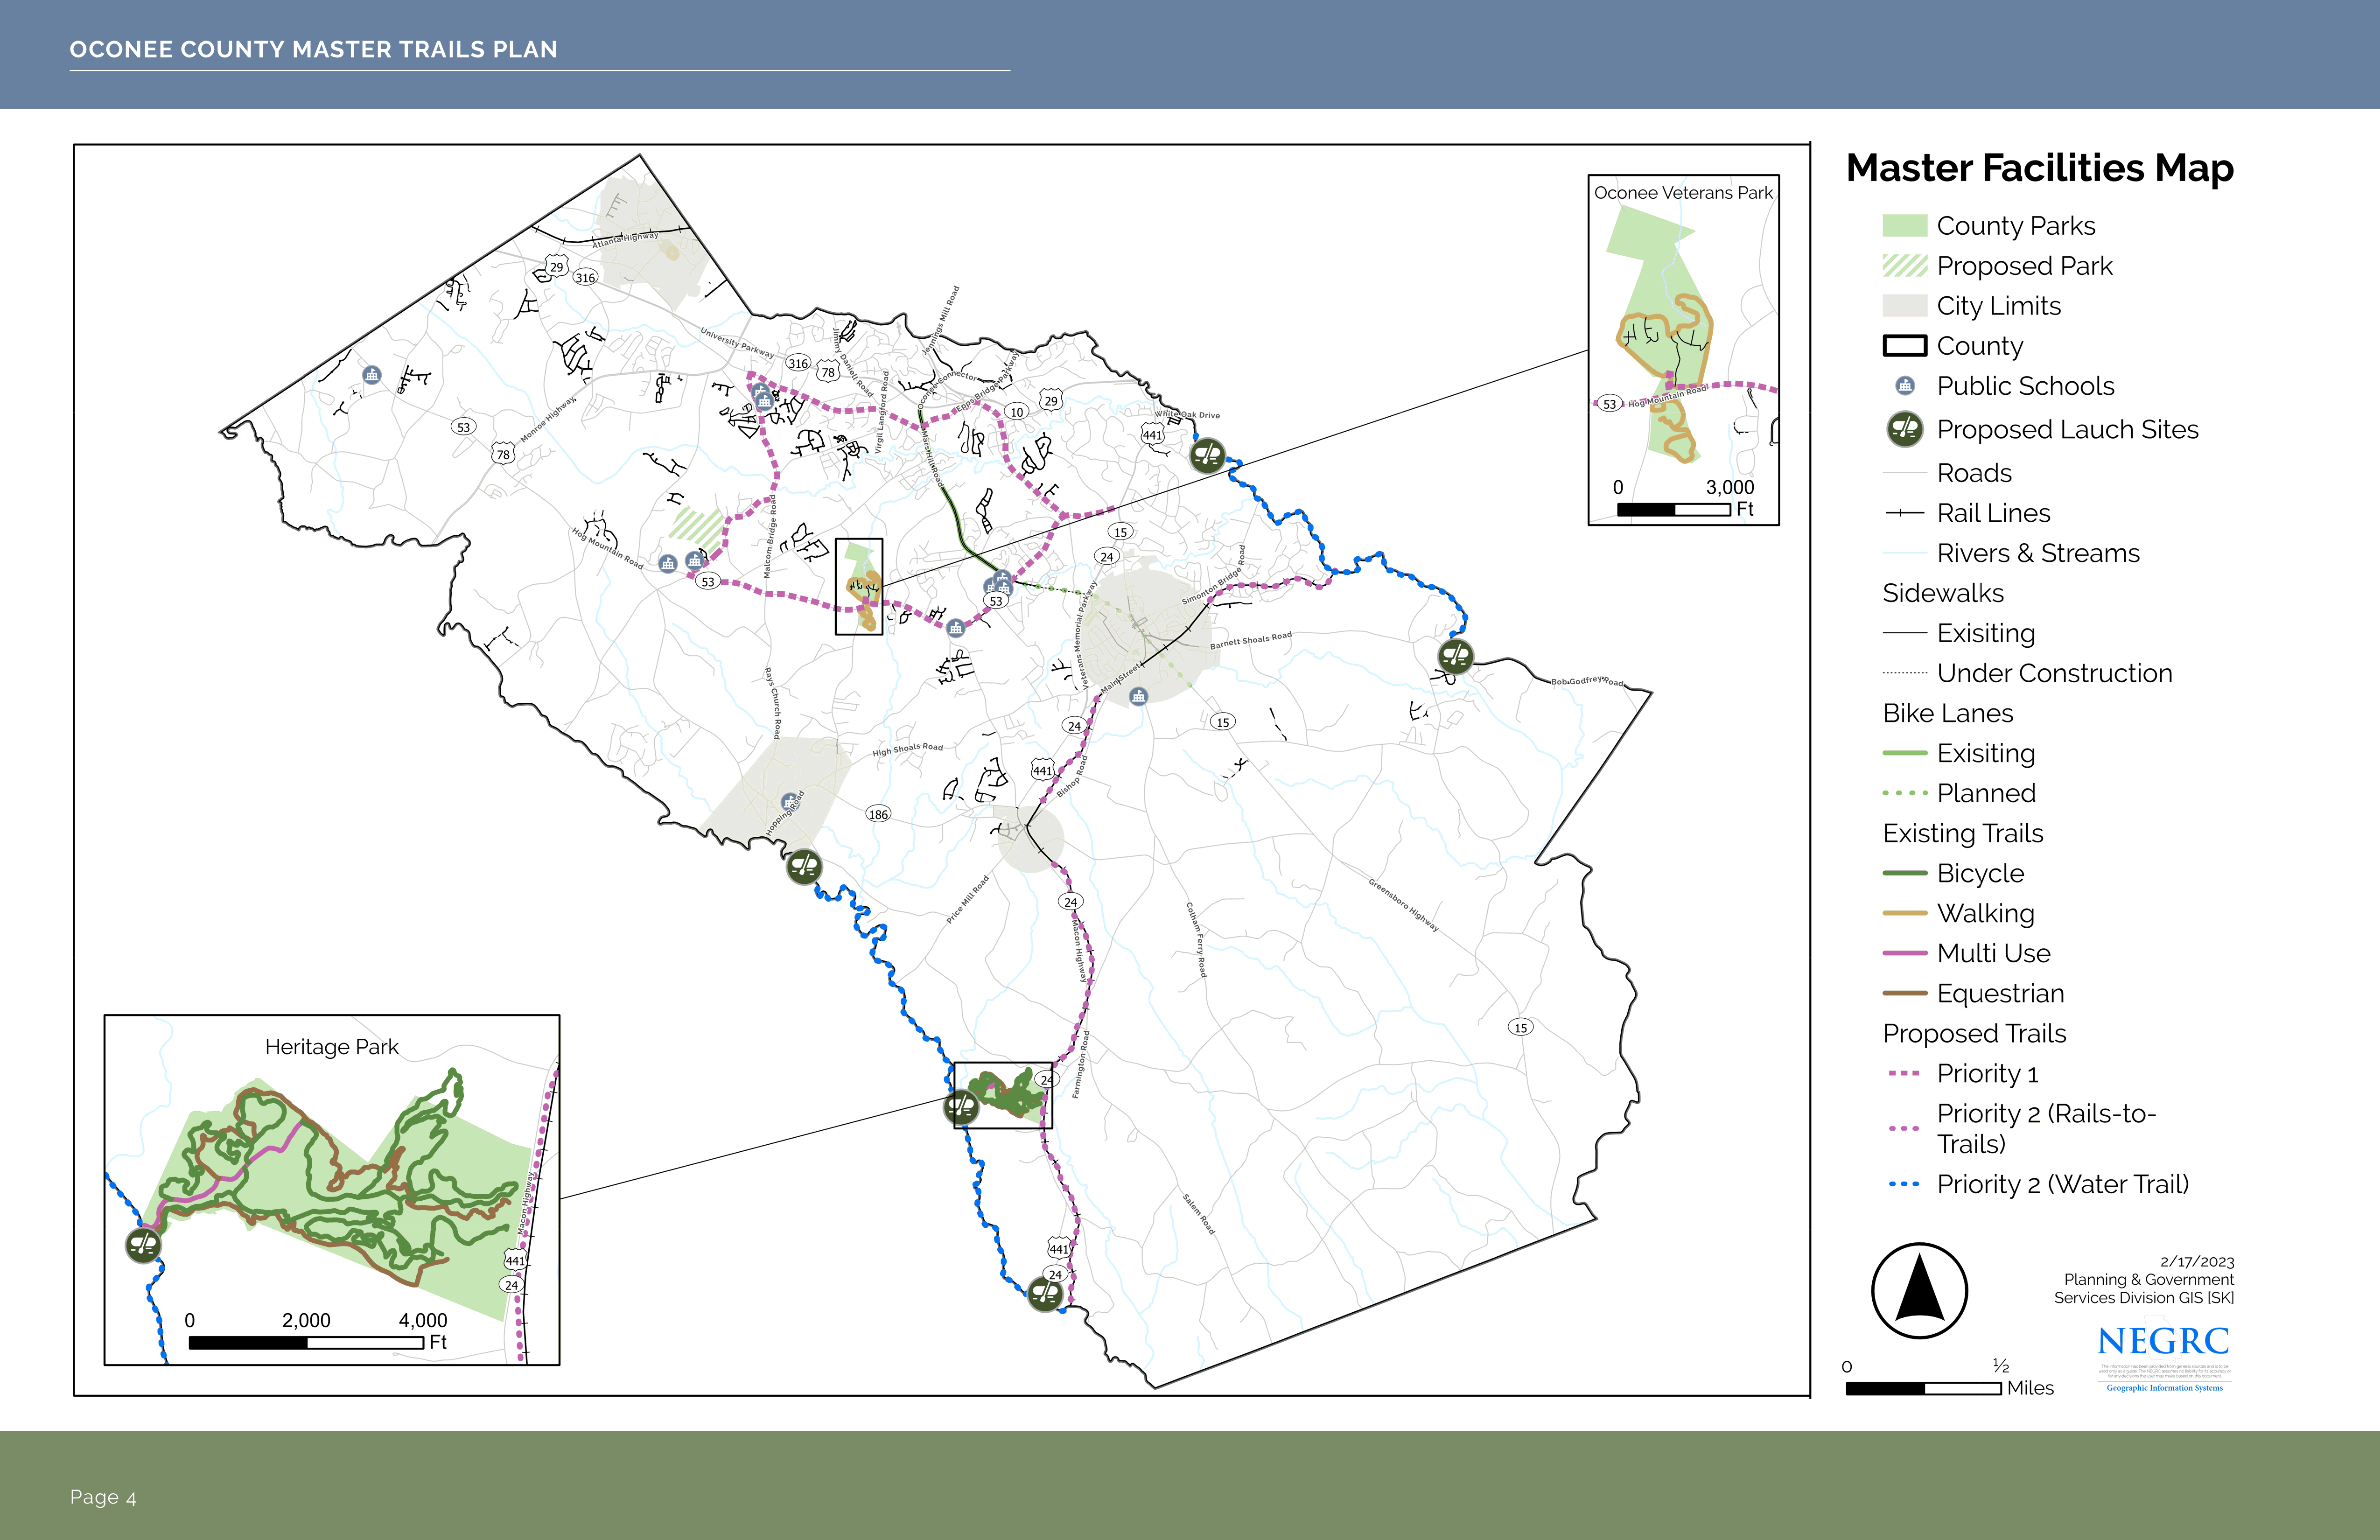Screen dimensions: 2380x1540
Task: Click the County Parks green swatch
Action: coord(1904,226)
